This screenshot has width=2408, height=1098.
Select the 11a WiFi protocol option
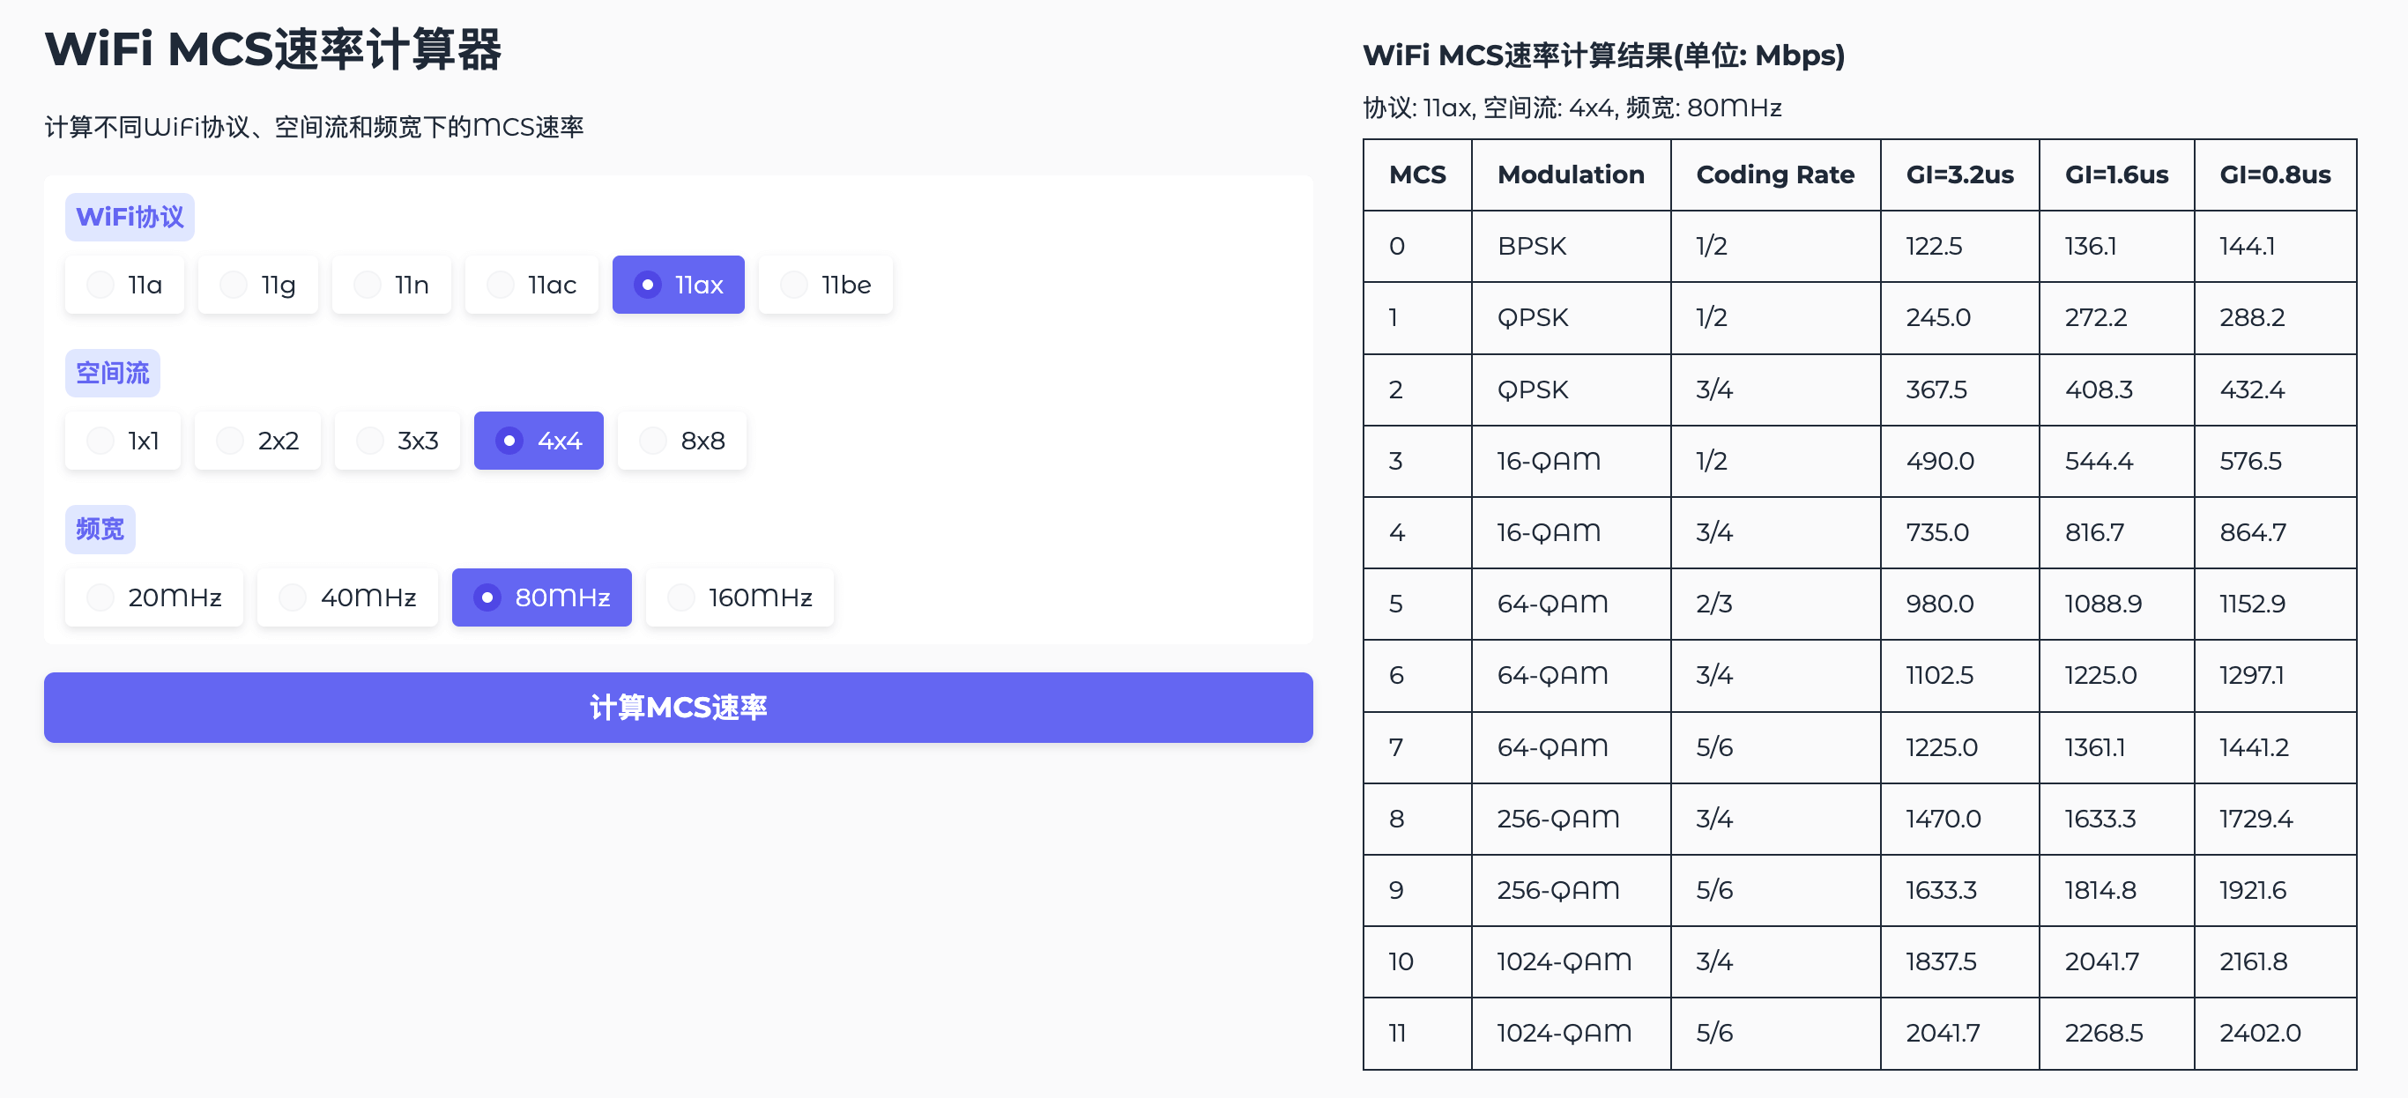tap(124, 284)
